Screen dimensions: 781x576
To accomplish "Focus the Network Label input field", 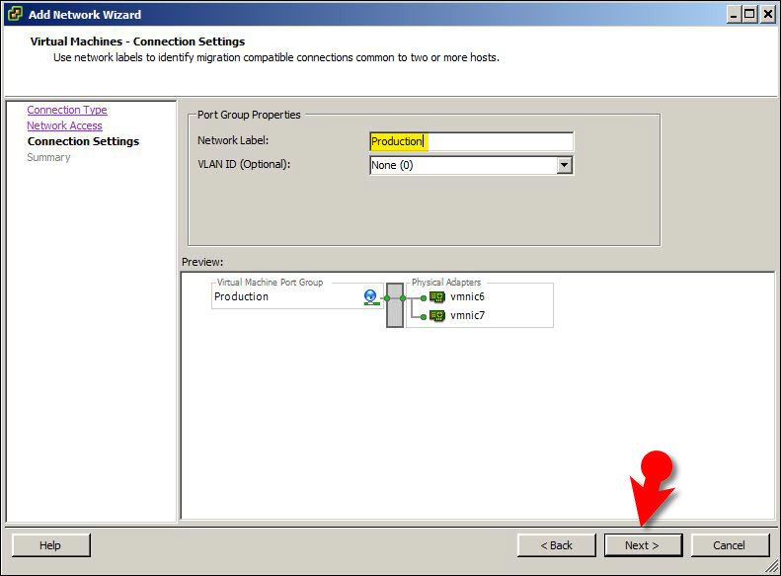I will [472, 141].
